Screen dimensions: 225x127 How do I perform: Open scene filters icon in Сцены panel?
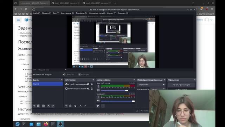[43, 106]
